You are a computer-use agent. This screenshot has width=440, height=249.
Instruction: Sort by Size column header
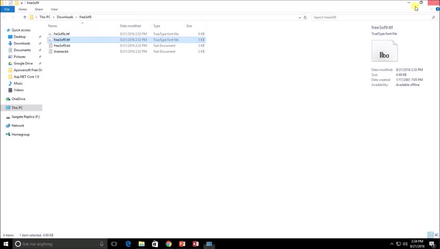189,26
